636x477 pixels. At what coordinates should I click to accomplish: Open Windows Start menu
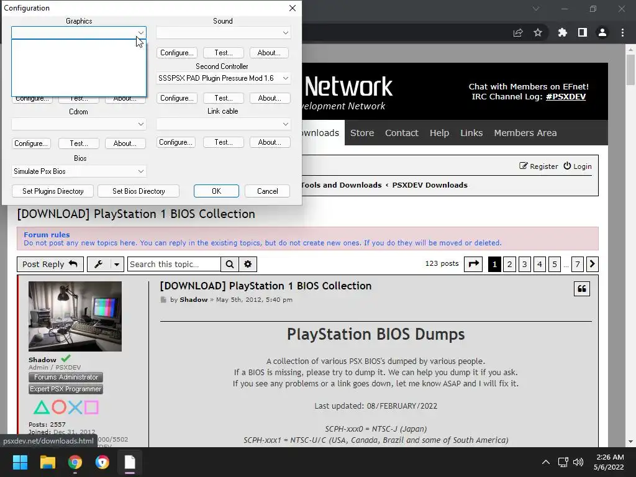click(20, 462)
